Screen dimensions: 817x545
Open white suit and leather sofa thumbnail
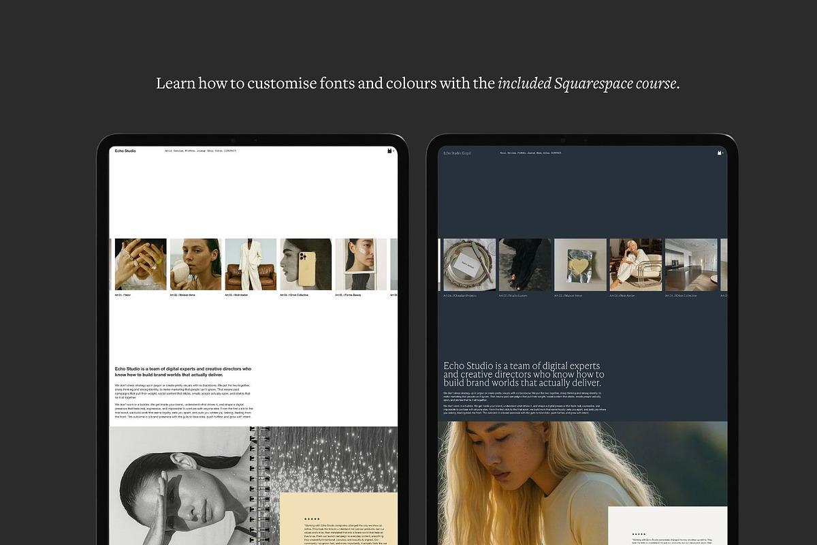click(x=251, y=264)
